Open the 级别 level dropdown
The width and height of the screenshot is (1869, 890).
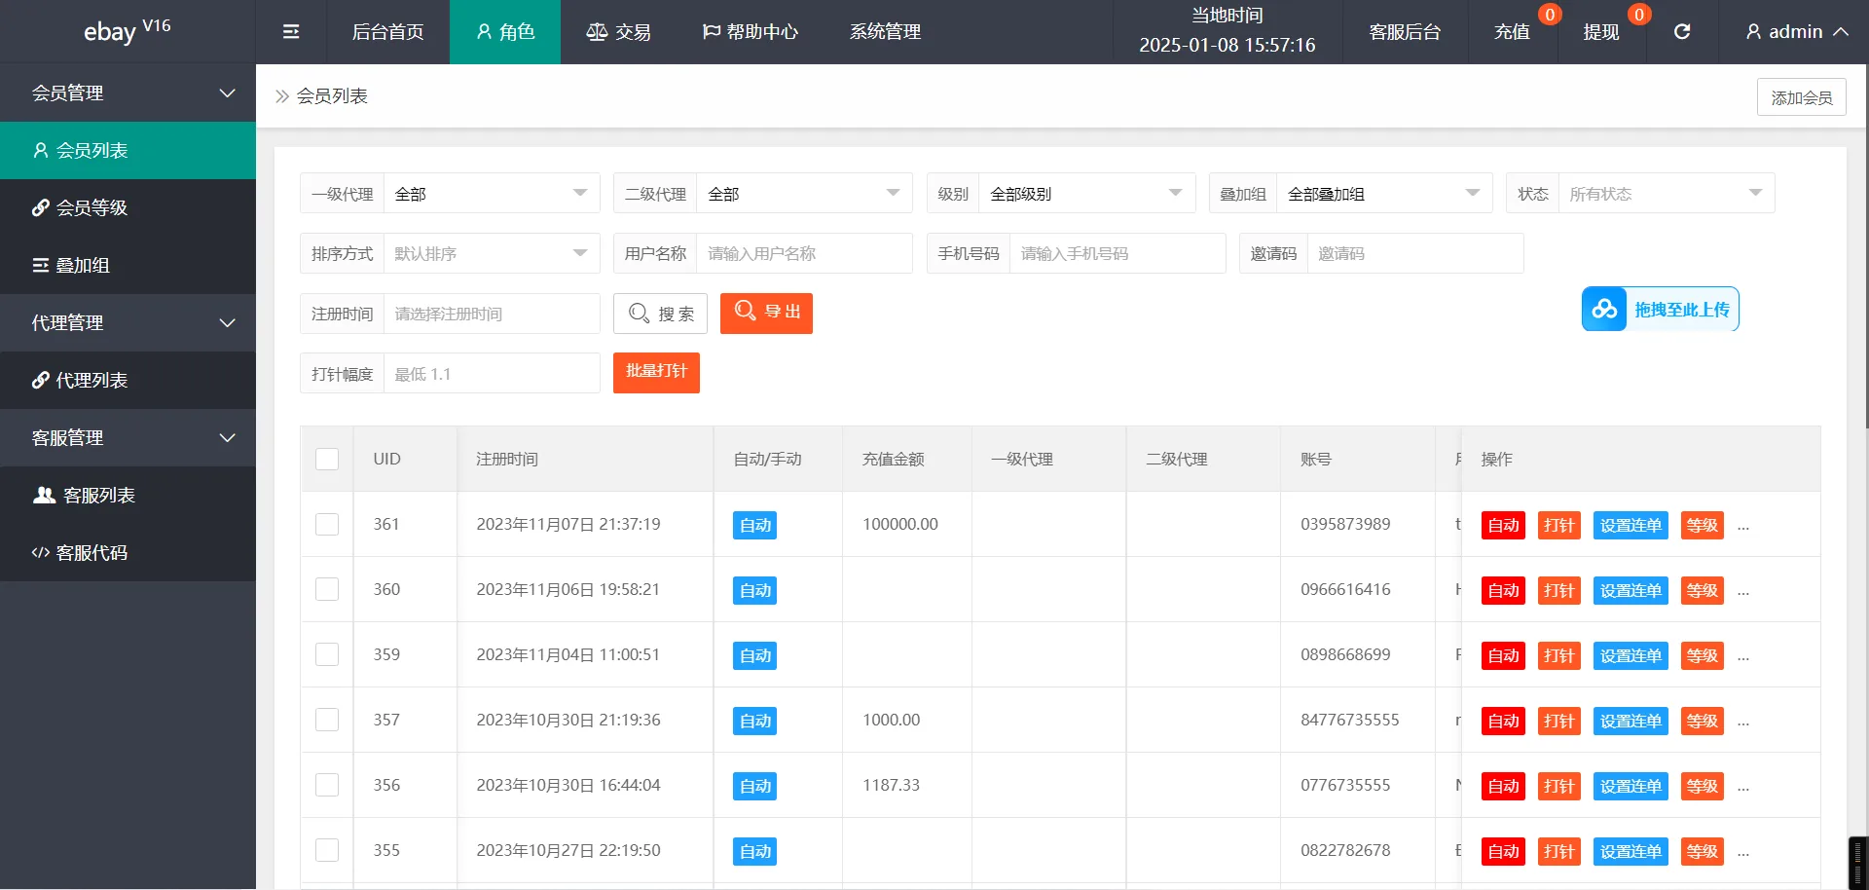(1085, 193)
